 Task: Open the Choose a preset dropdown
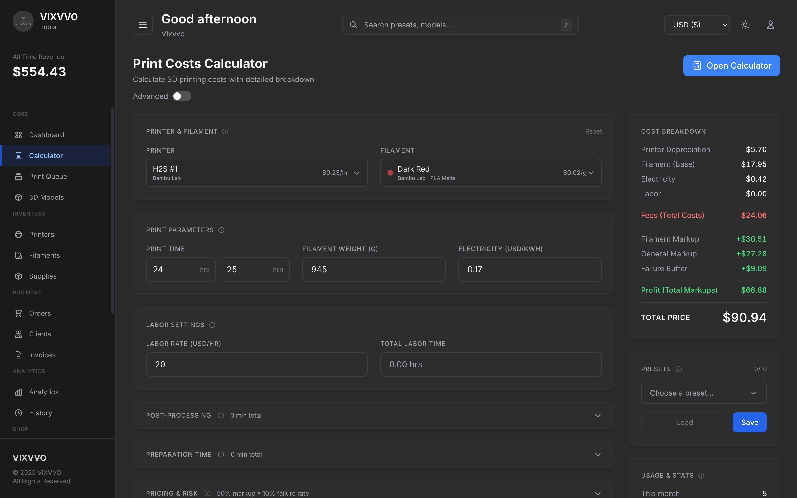tap(704, 393)
